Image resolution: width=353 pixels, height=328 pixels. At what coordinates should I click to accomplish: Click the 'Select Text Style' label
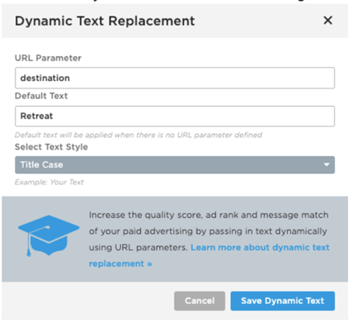pos(51,147)
